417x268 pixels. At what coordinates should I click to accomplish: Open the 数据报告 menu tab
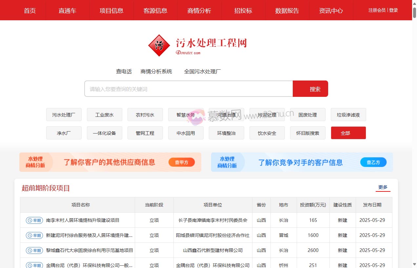(287, 10)
